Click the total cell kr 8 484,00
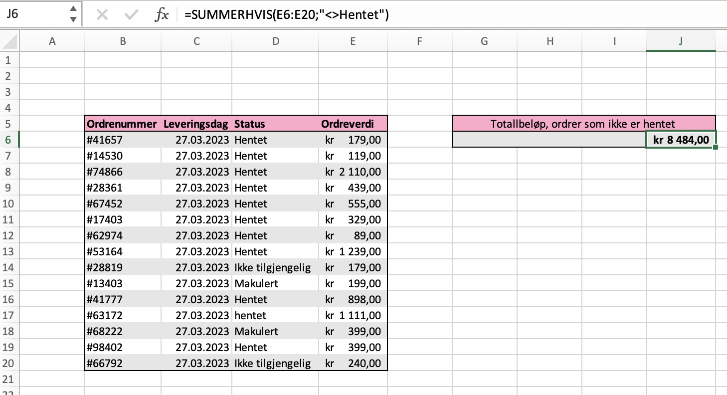The image size is (727, 395). (681, 140)
